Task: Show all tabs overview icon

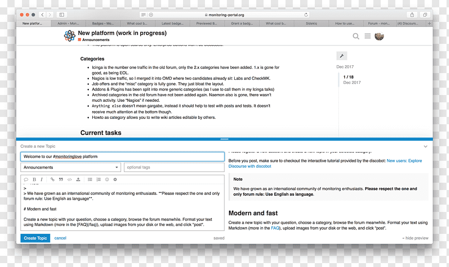Action: pos(425,15)
